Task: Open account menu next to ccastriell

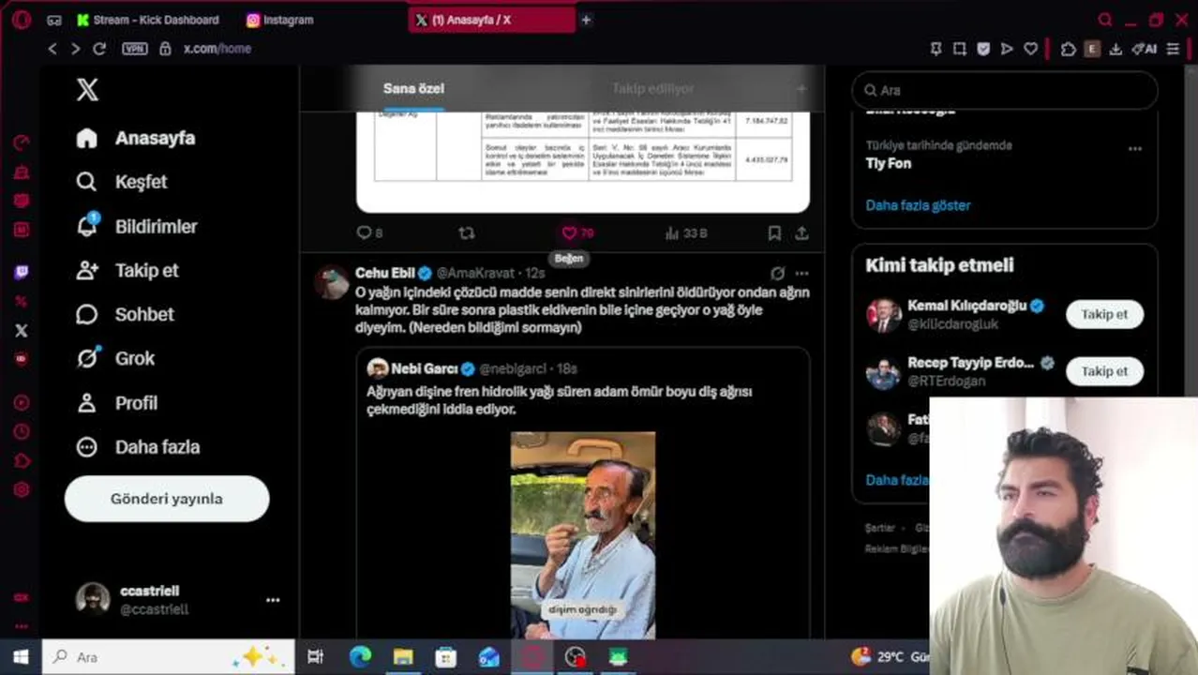Action: (273, 600)
